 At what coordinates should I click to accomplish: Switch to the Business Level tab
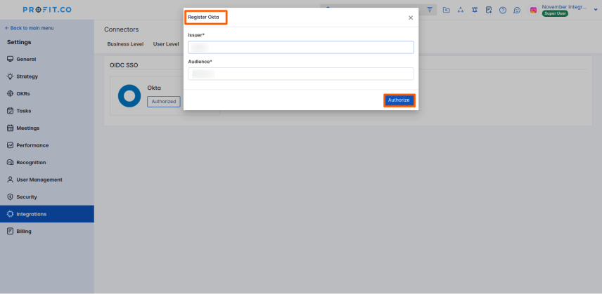pyautogui.click(x=125, y=44)
